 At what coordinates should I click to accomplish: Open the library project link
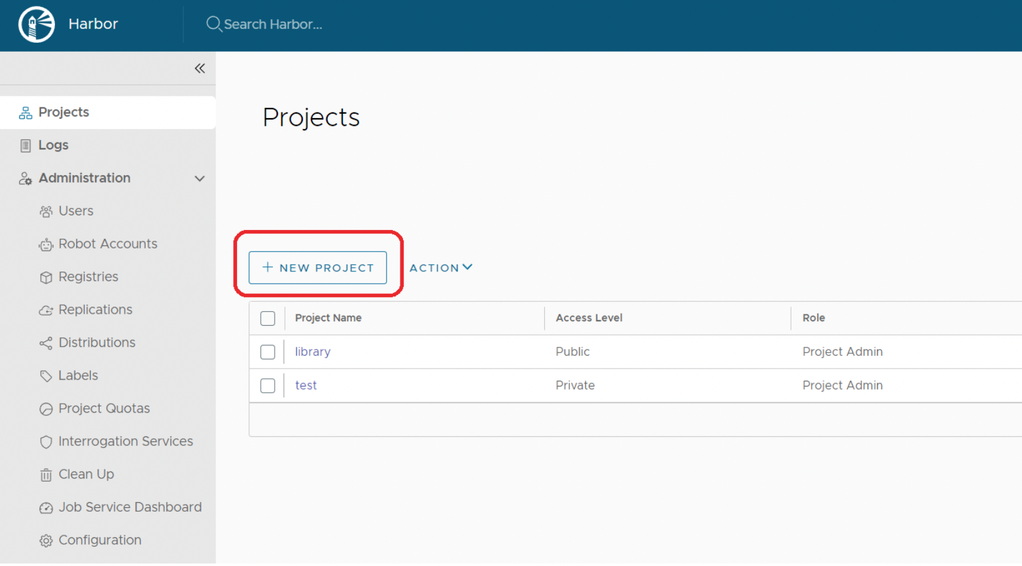[312, 352]
